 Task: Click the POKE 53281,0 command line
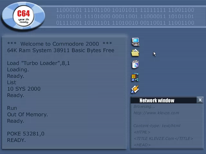coord(26,134)
